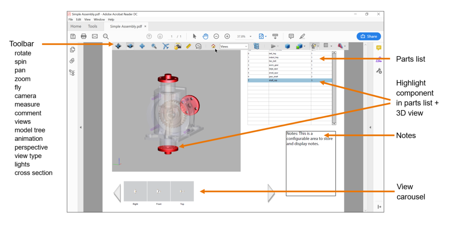Select the Front view thumbnail

[159, 191]
